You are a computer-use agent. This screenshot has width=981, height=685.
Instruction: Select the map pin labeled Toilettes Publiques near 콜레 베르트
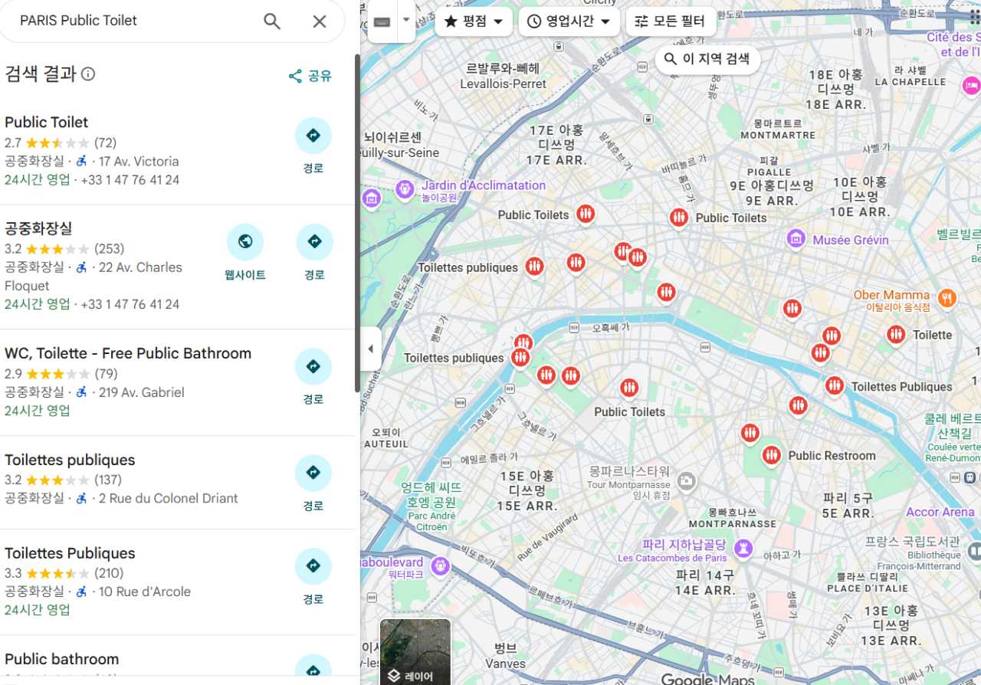click(835, 386)
